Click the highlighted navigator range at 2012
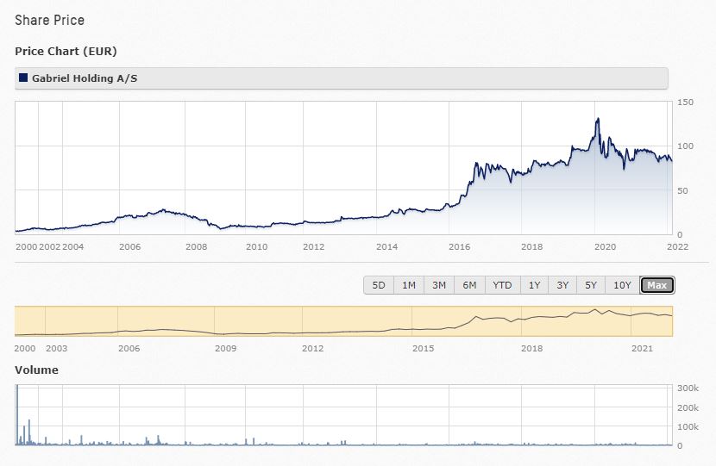Image resolution: width=716 pixels, height=466 pixels. [x=312, y=321]
